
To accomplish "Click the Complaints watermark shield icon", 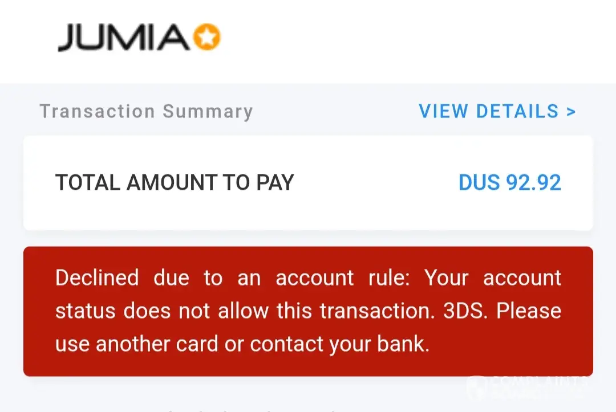I will tap(477, 386).
